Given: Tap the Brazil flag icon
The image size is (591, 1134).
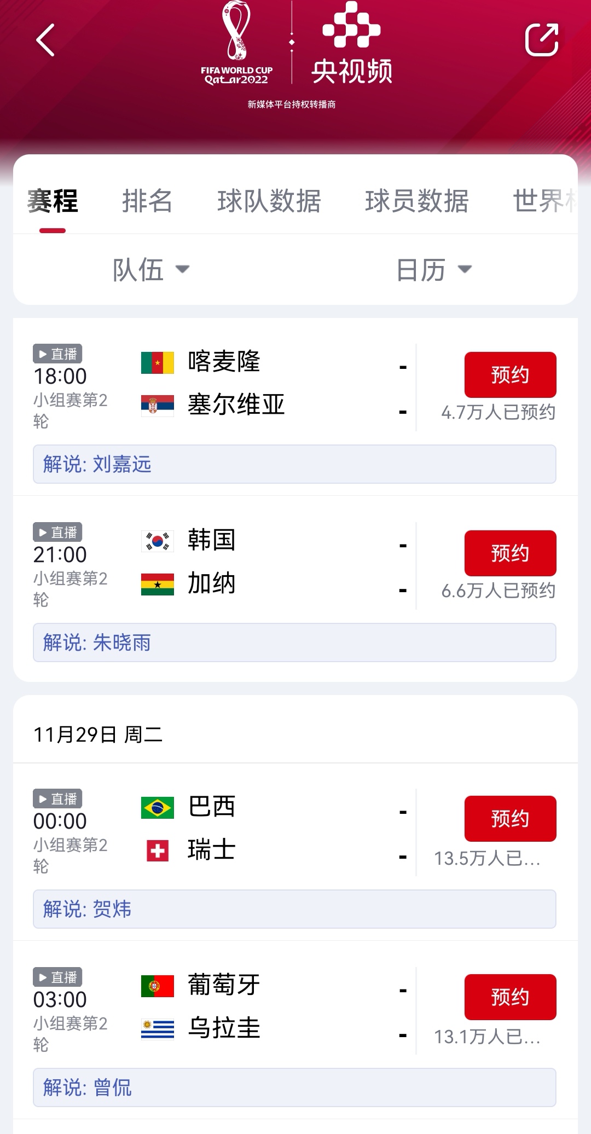Looking at the screenshot, I should [x=158, y=807].
